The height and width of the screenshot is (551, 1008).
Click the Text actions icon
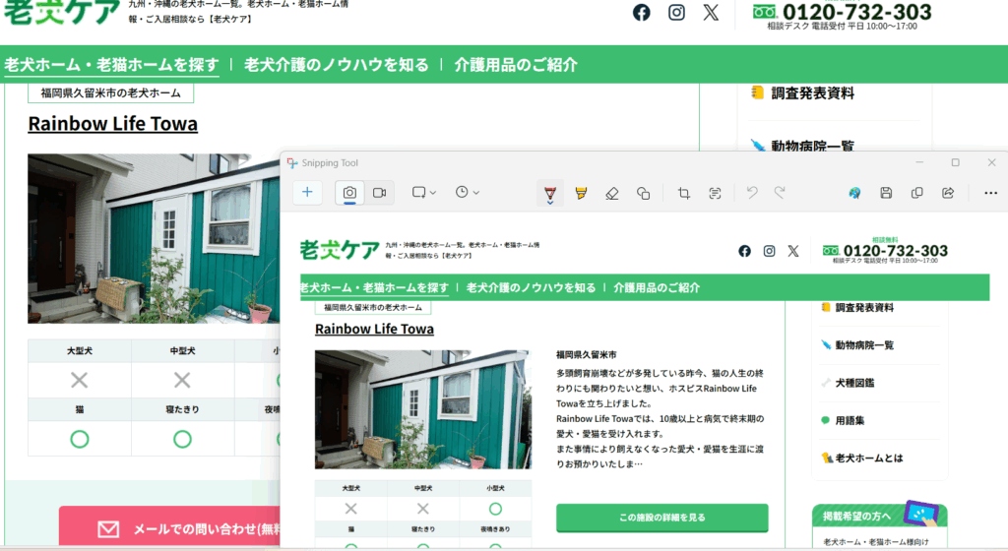click(x=716, y=194)
